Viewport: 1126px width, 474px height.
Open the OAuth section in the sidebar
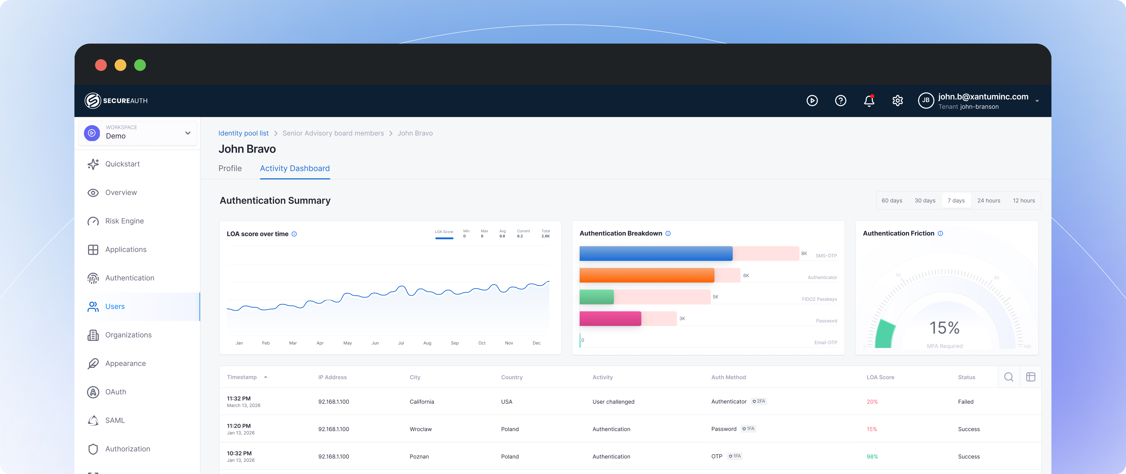115,391
